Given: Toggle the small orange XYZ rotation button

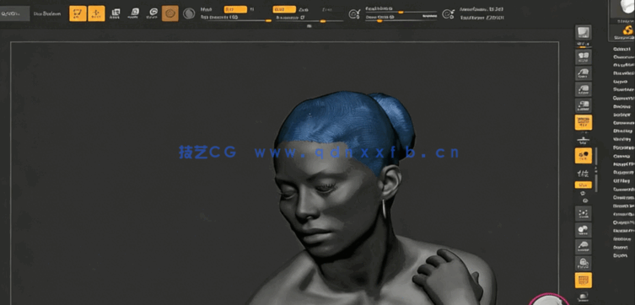Looking at the screenshot, I should point(584,185).
